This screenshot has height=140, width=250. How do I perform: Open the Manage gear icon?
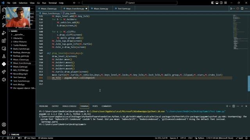(4, 132)
